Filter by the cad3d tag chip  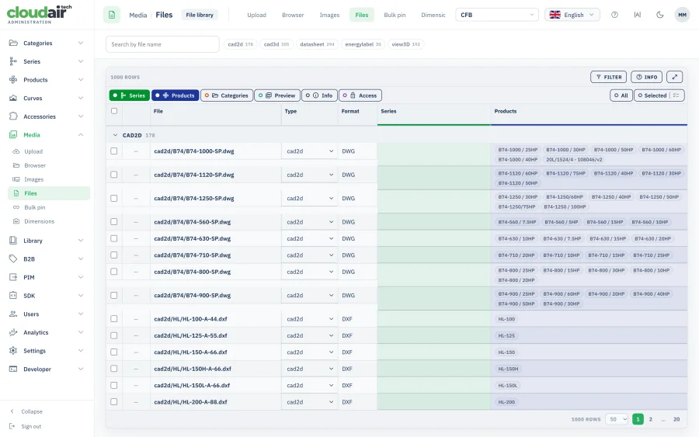coord(276,44)
